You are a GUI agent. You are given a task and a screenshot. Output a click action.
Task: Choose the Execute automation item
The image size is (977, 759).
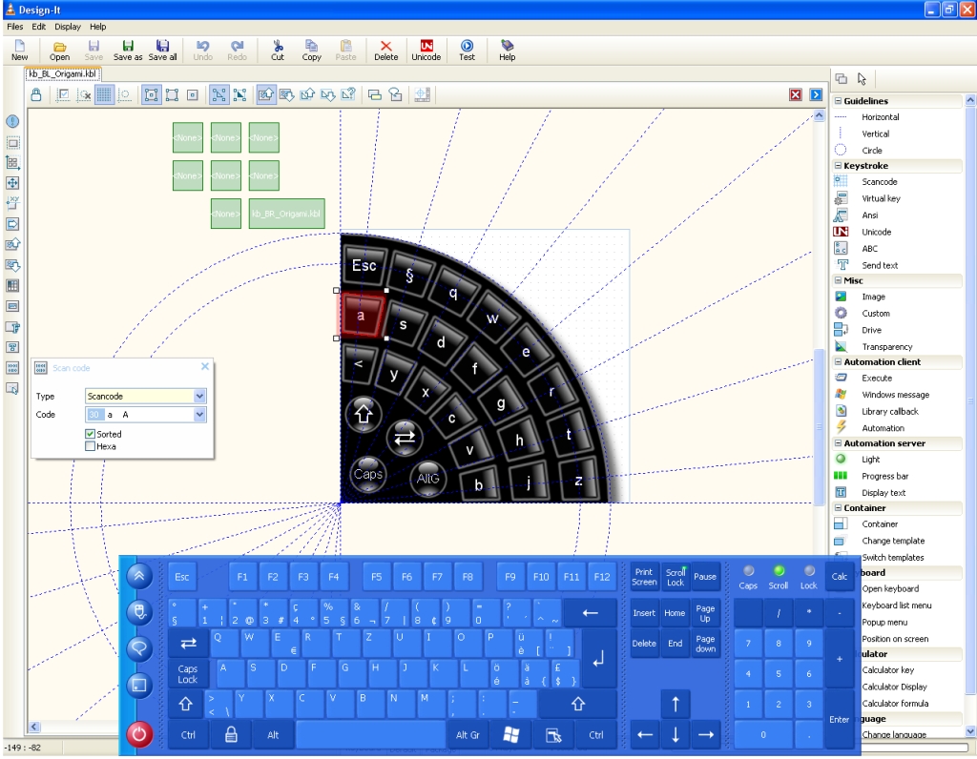tap(877, 378)
